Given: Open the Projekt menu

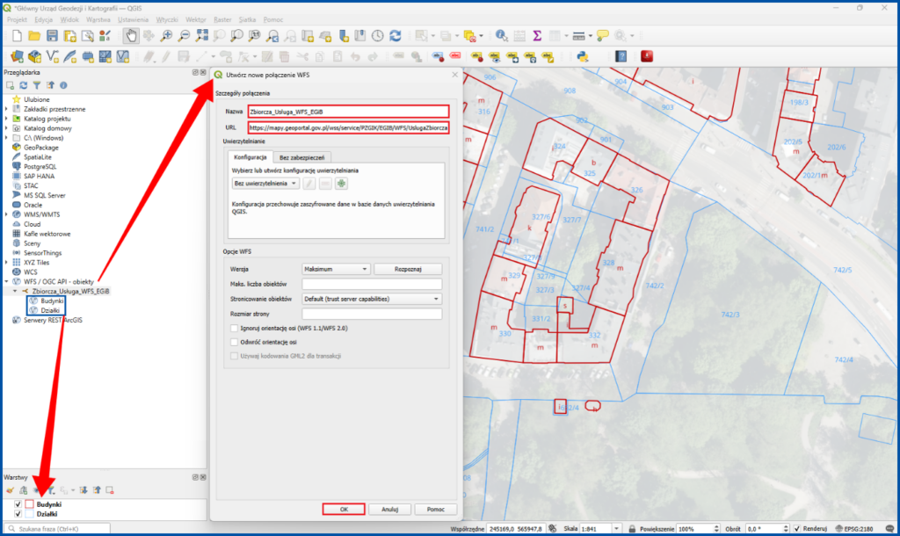Looking at the screenshot, I should 18,19.
